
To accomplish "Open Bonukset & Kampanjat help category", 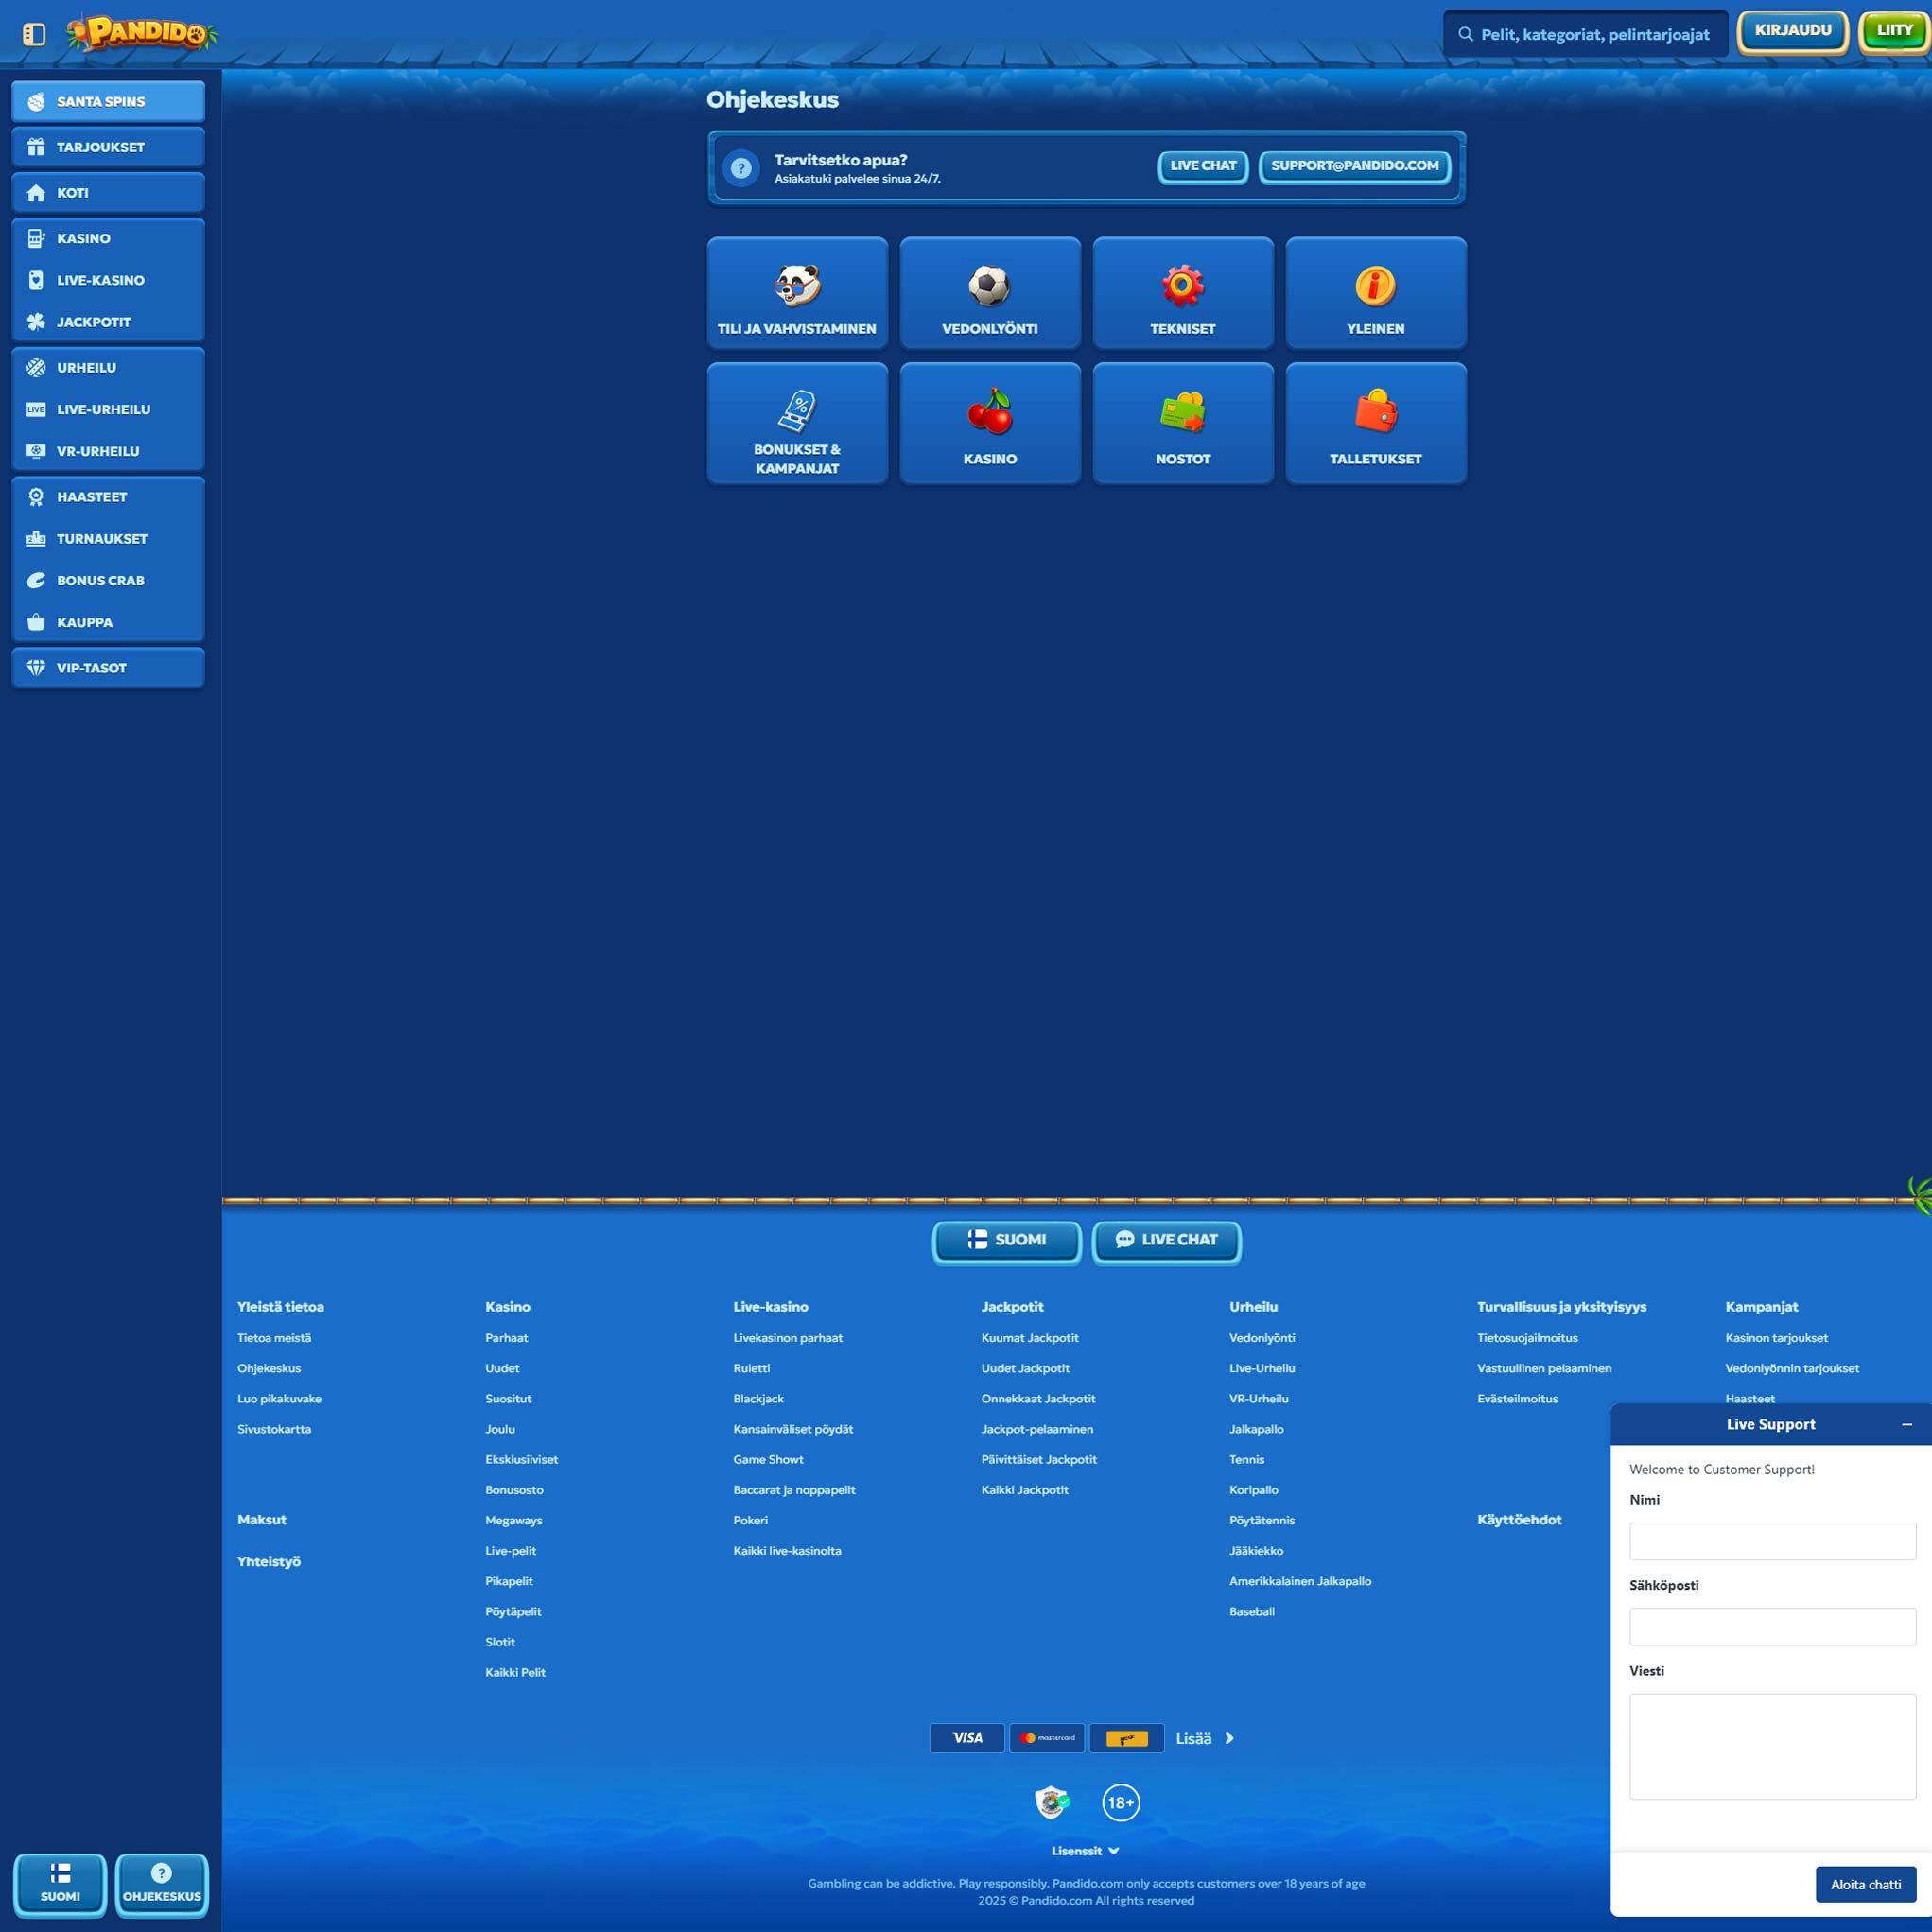I will [x=797, y=423].
